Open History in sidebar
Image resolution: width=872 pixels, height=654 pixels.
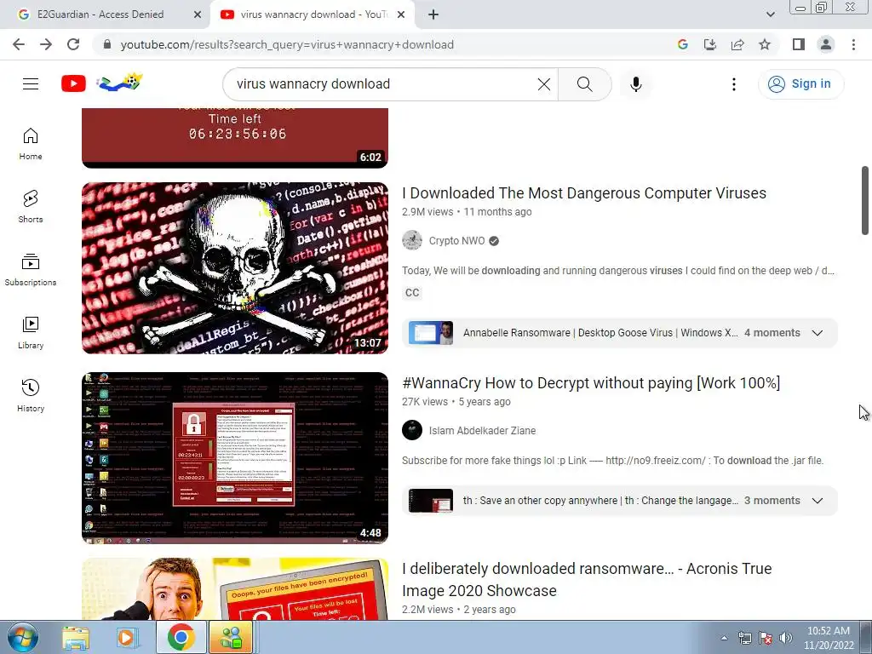(x=31, y=395)
